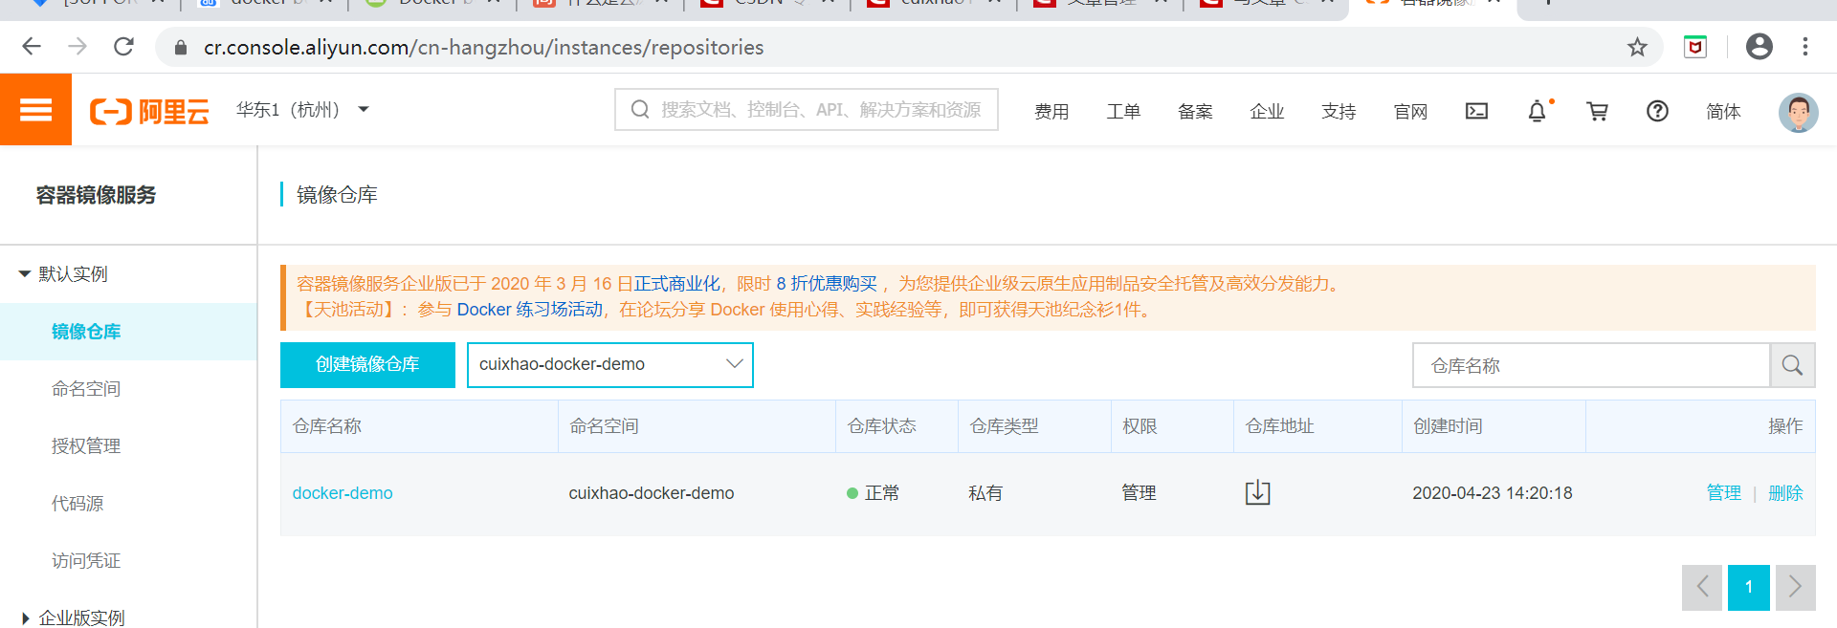Click the 正常 status cell
Image resolution: width=1837 pixels, height=628 pixels.
tap(874, 493)
